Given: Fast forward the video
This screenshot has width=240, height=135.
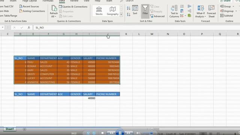Looking at the screenshot, I should (128, 133).
